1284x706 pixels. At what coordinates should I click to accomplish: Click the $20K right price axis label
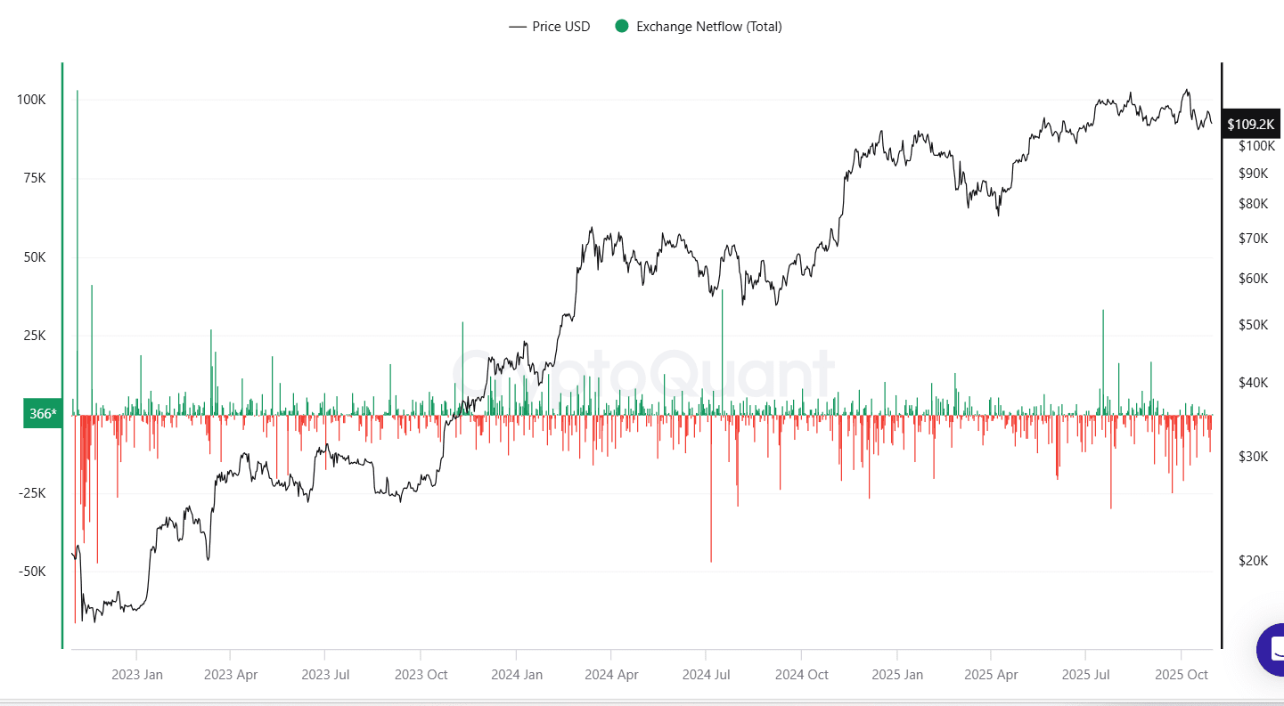1252,561
